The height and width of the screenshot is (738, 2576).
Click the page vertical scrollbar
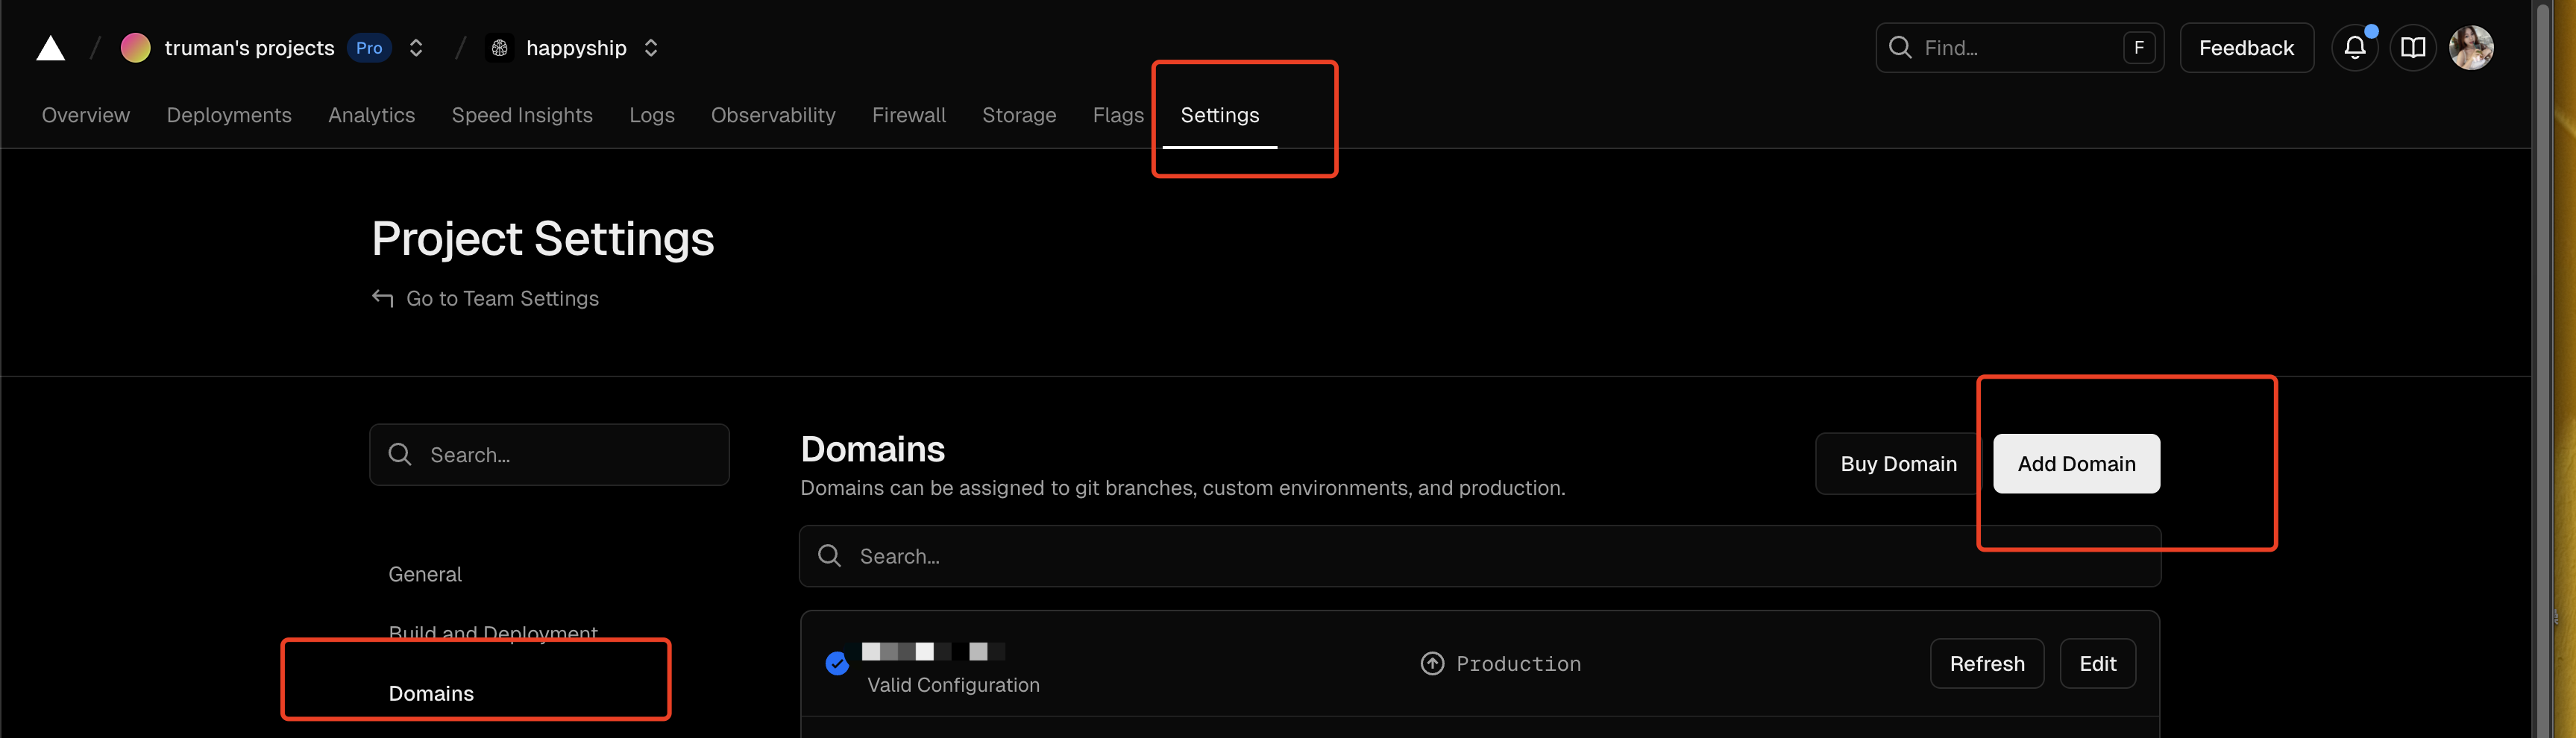coord(2542,369)
